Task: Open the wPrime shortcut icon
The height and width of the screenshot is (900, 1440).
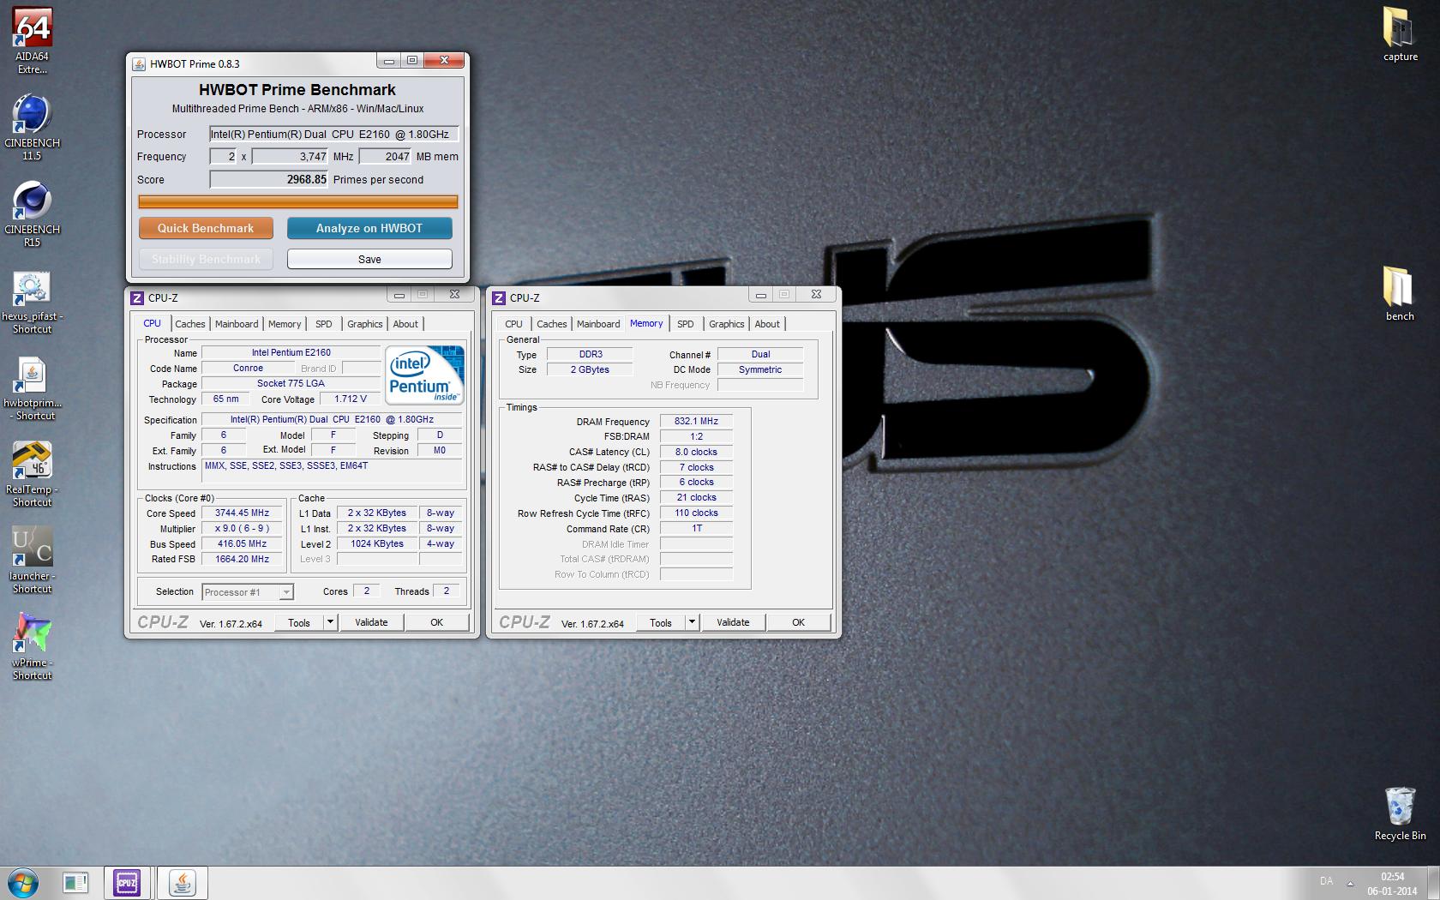Action: [32, 647]
